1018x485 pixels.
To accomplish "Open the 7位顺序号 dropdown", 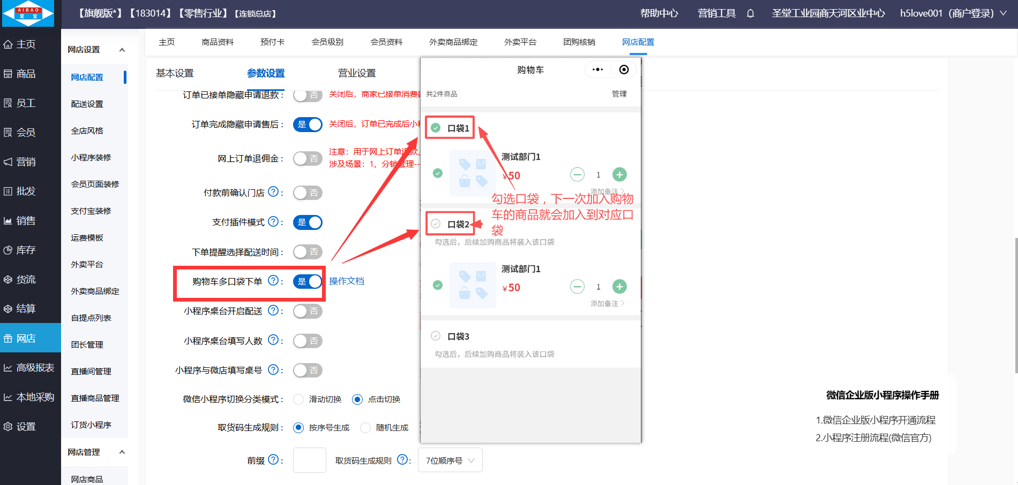I will coord(450,460).
